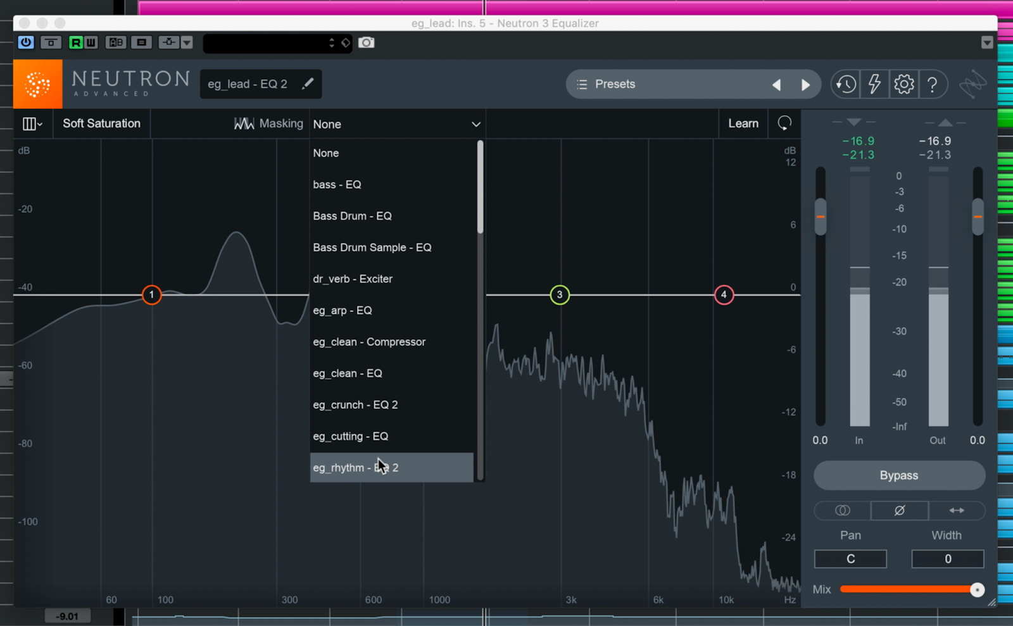This screenshot has width=1013, height=626.
Task: Click the input meter down-triangle icon
Action: point(854,122)
